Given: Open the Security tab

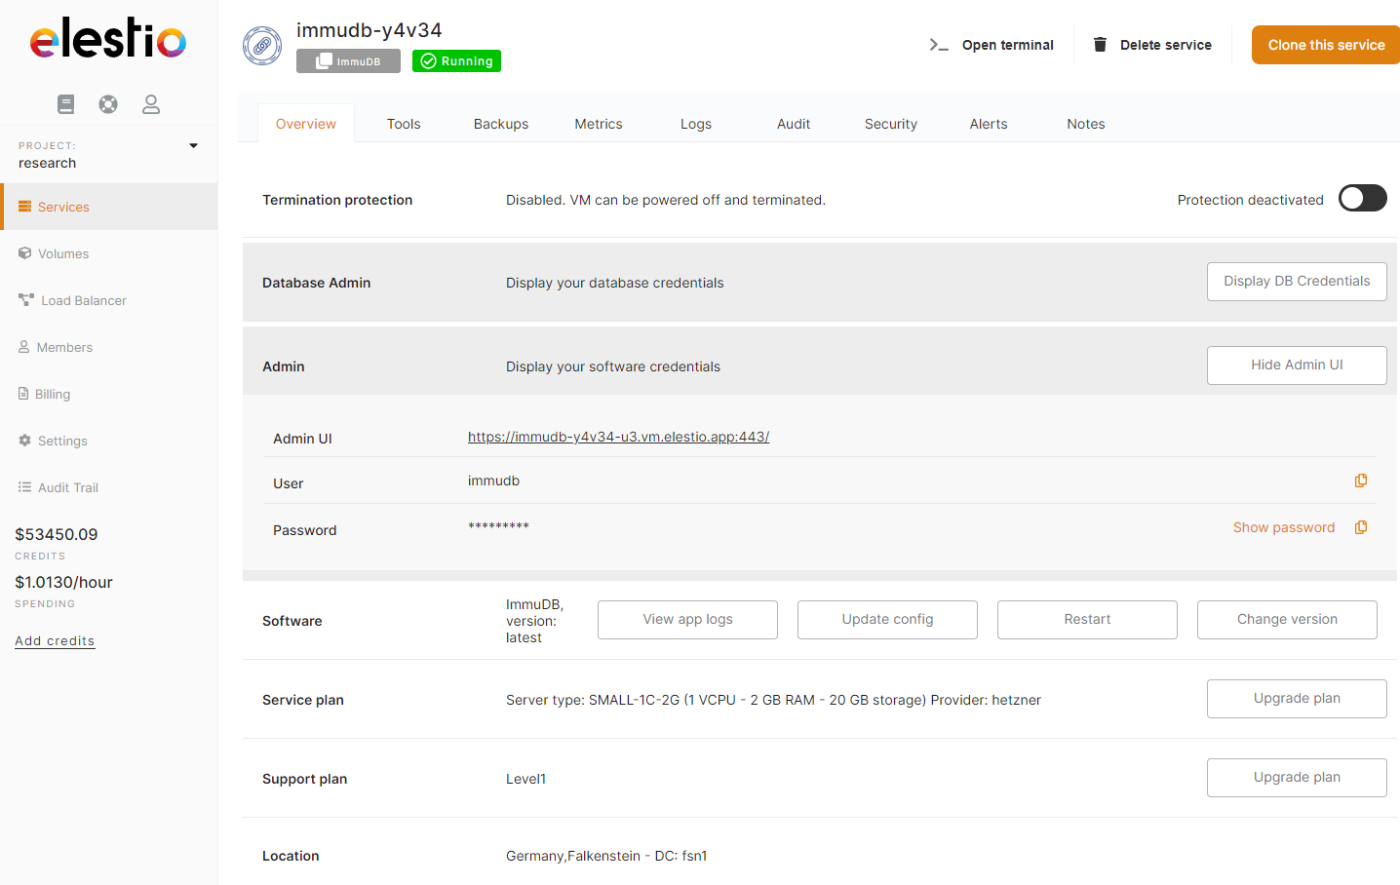Looking at the screenshot, I should point(891,124).
